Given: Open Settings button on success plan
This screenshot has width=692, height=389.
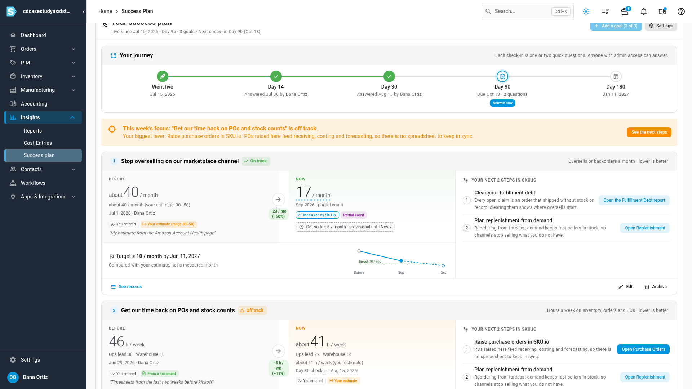Looking at the screenshot, I should pyautogui.click(x=661, y=26).
